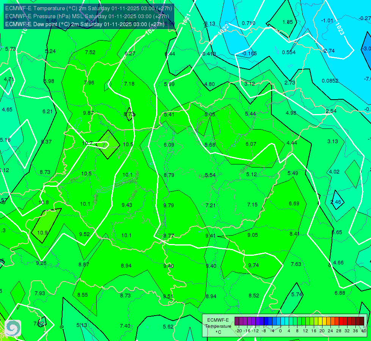Click the 5.99 temperature value
Image resolution: width=371 pixels, height=341 pixels.
[169, 84]
